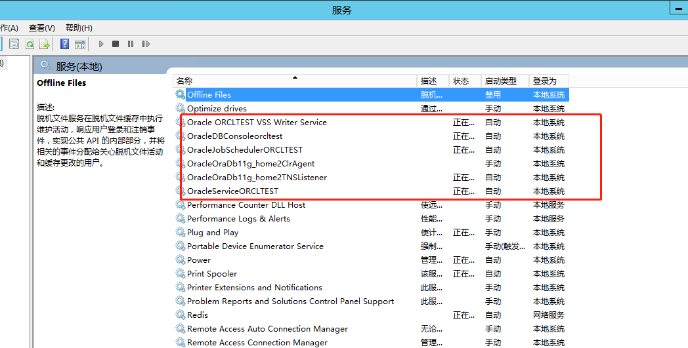Image resolution: width=688 pixels, height=348 pixels.
Task: Click the green Refresh toolbar icon
Action: click(x=30, y=44)
